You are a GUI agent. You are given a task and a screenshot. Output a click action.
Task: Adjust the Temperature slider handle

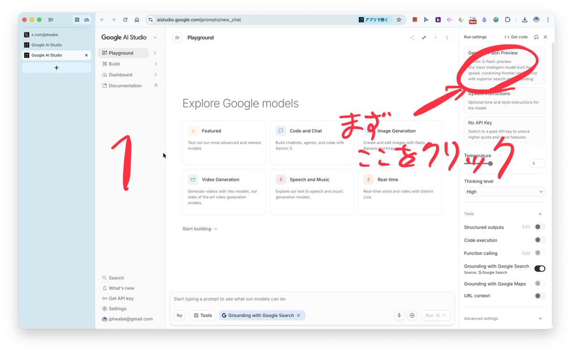tap(490, 163)
